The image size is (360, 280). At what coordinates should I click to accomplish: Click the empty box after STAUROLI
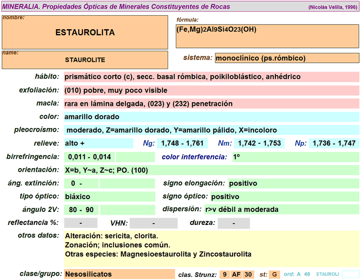(350, 274)
